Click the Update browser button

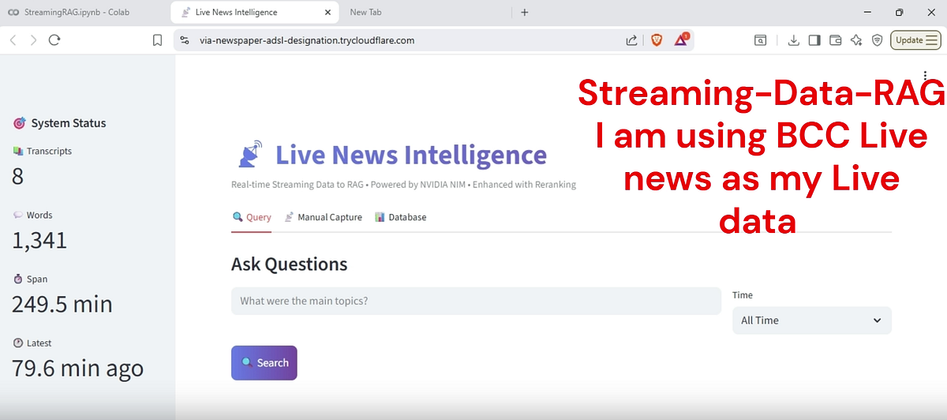(915, 40)
